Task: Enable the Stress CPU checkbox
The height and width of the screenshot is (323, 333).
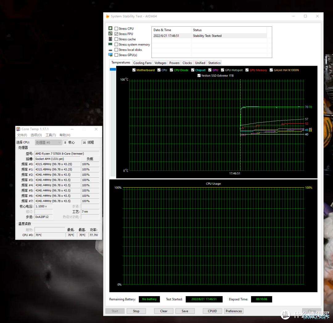Action: point(116,28)
